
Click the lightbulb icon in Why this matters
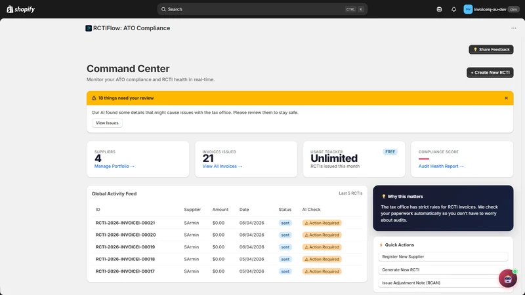(x=383, y=197)
